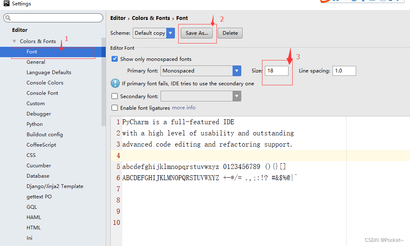Select Console Colors item

pos(45,82)
